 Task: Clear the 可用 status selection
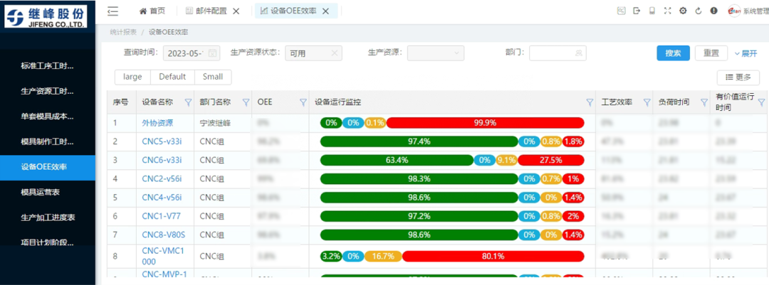335,53
